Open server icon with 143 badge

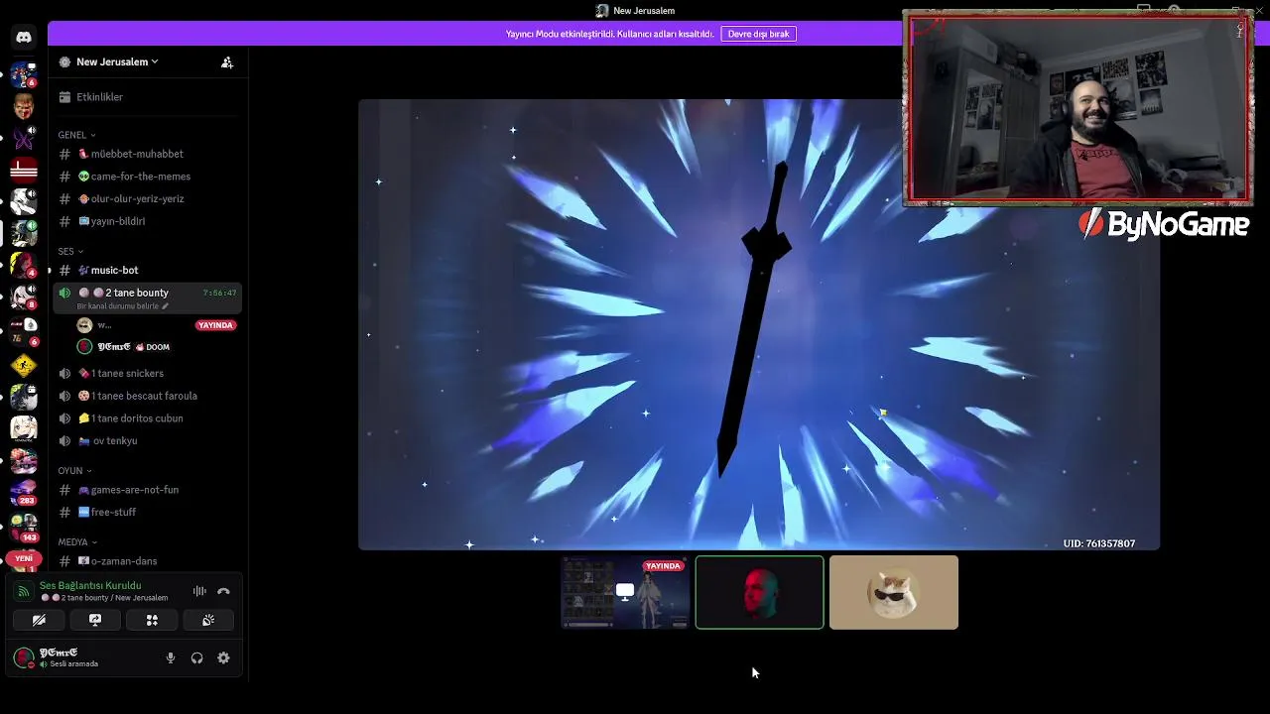tap(24, 527)
